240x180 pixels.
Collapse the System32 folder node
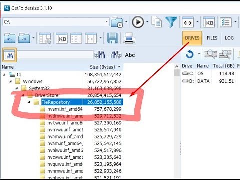17,88
